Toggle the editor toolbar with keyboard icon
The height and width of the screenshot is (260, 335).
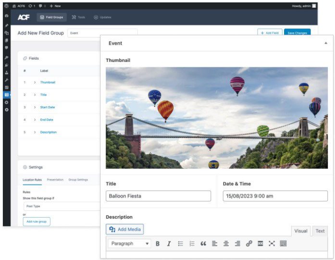click(x=283, y=244)
